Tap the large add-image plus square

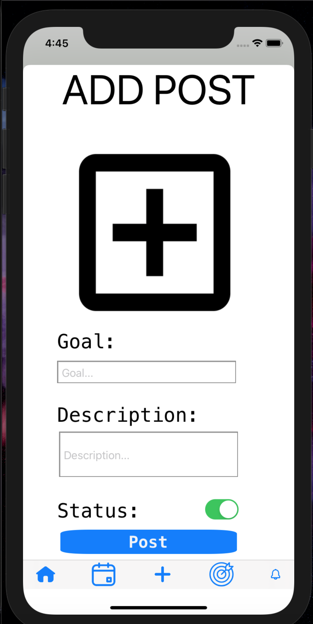pos(155,233)
